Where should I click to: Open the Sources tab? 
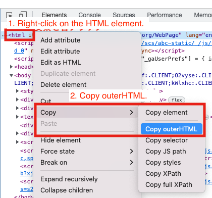(124, 15)
